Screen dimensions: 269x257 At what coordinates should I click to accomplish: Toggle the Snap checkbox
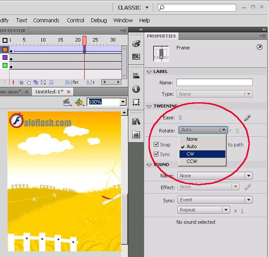click(x=156, y=145)
